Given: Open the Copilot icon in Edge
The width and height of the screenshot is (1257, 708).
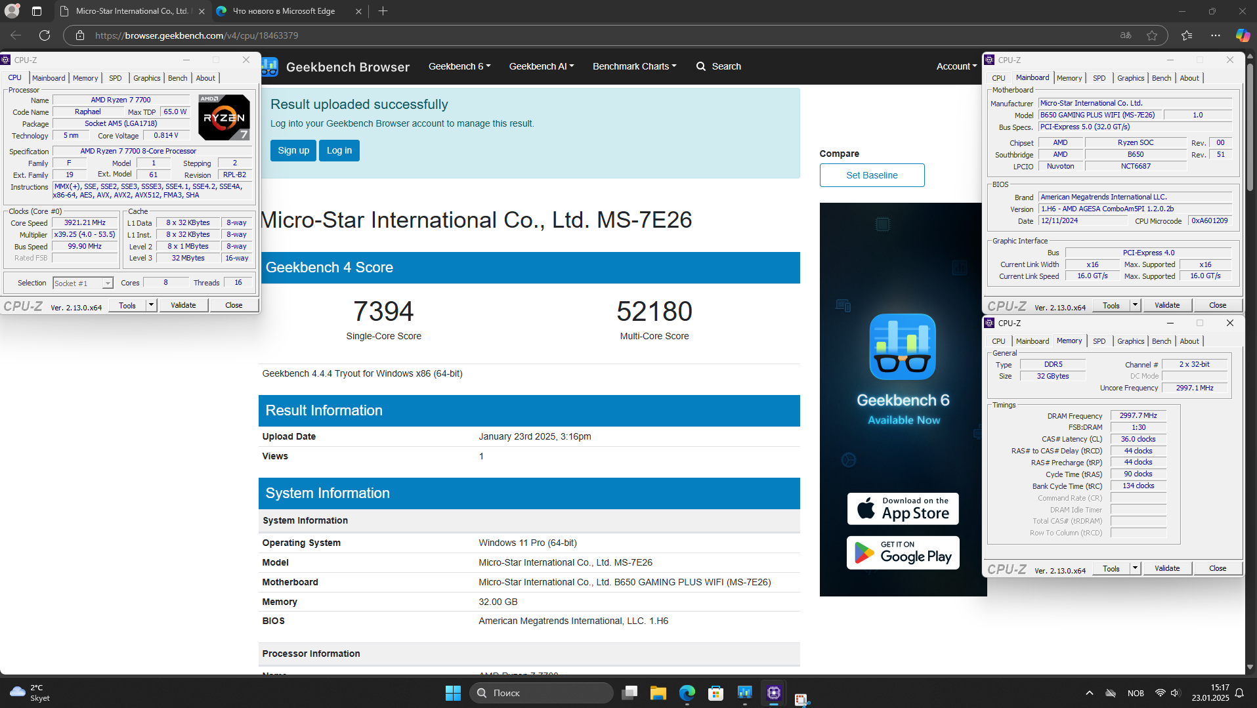Looking at the screenshot, I should click(x=1243, y=35).
